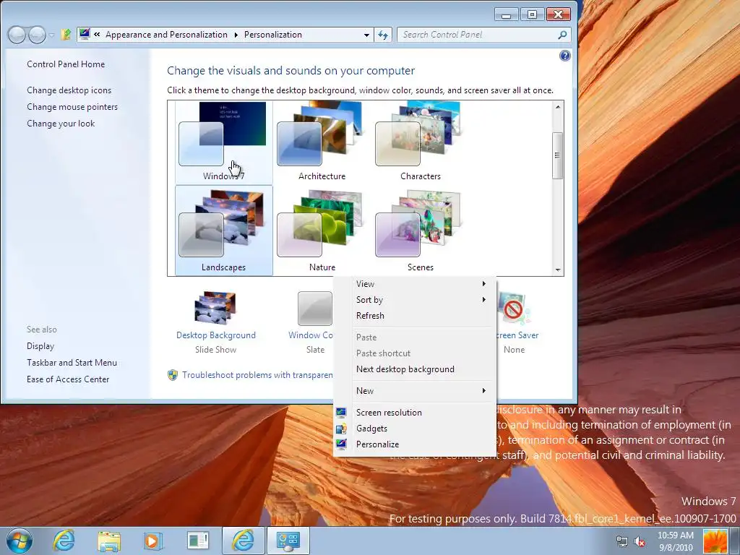Go up one level folder icon
The image size is (740, 555).
[66, 35]
